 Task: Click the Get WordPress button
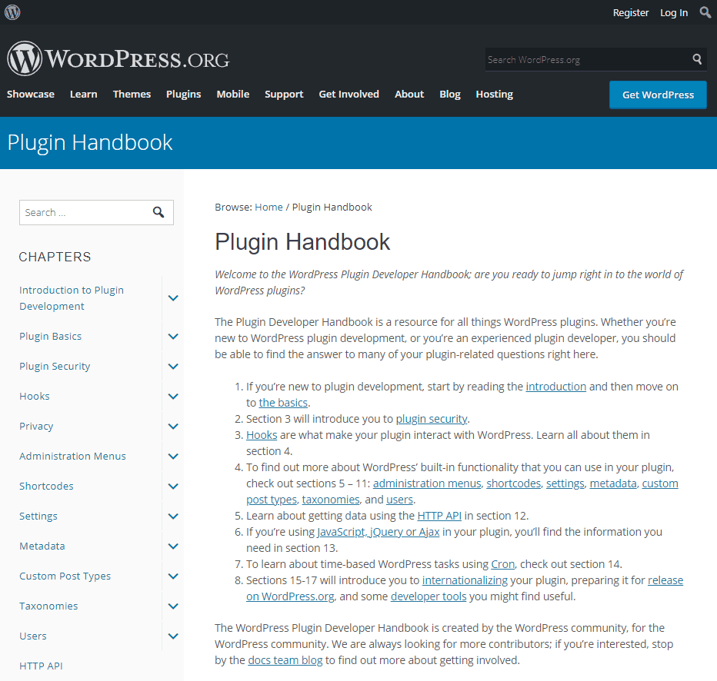(658, 95)
